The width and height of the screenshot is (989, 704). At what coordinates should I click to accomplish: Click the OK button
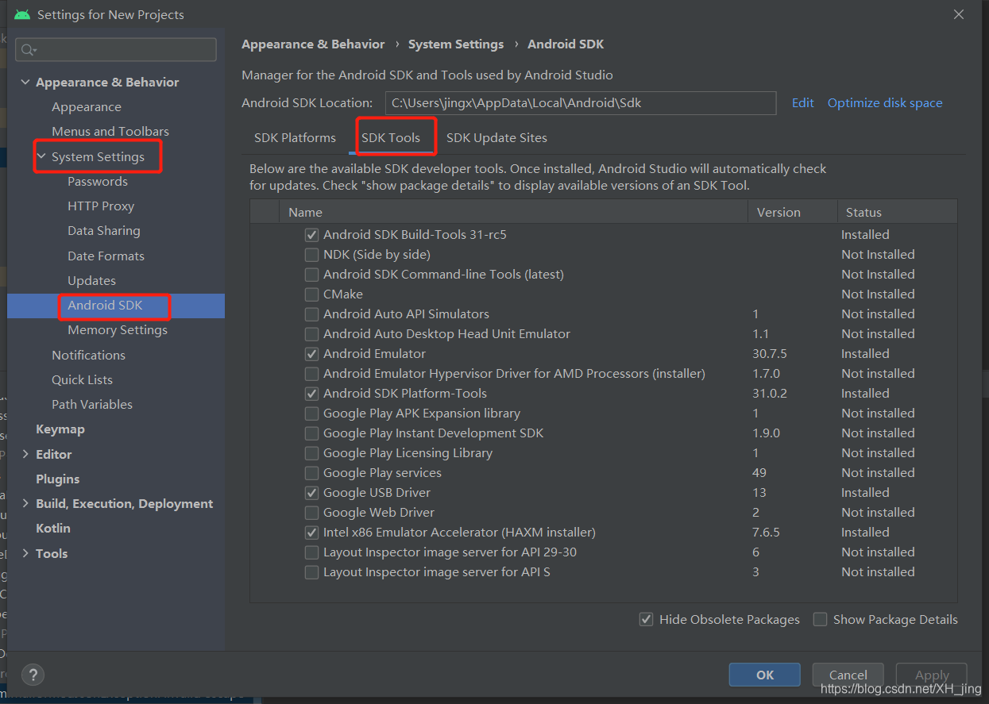pos(764,675)
